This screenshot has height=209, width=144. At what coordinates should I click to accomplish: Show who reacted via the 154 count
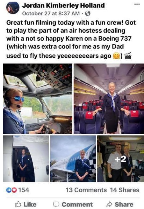click(24, 190)
